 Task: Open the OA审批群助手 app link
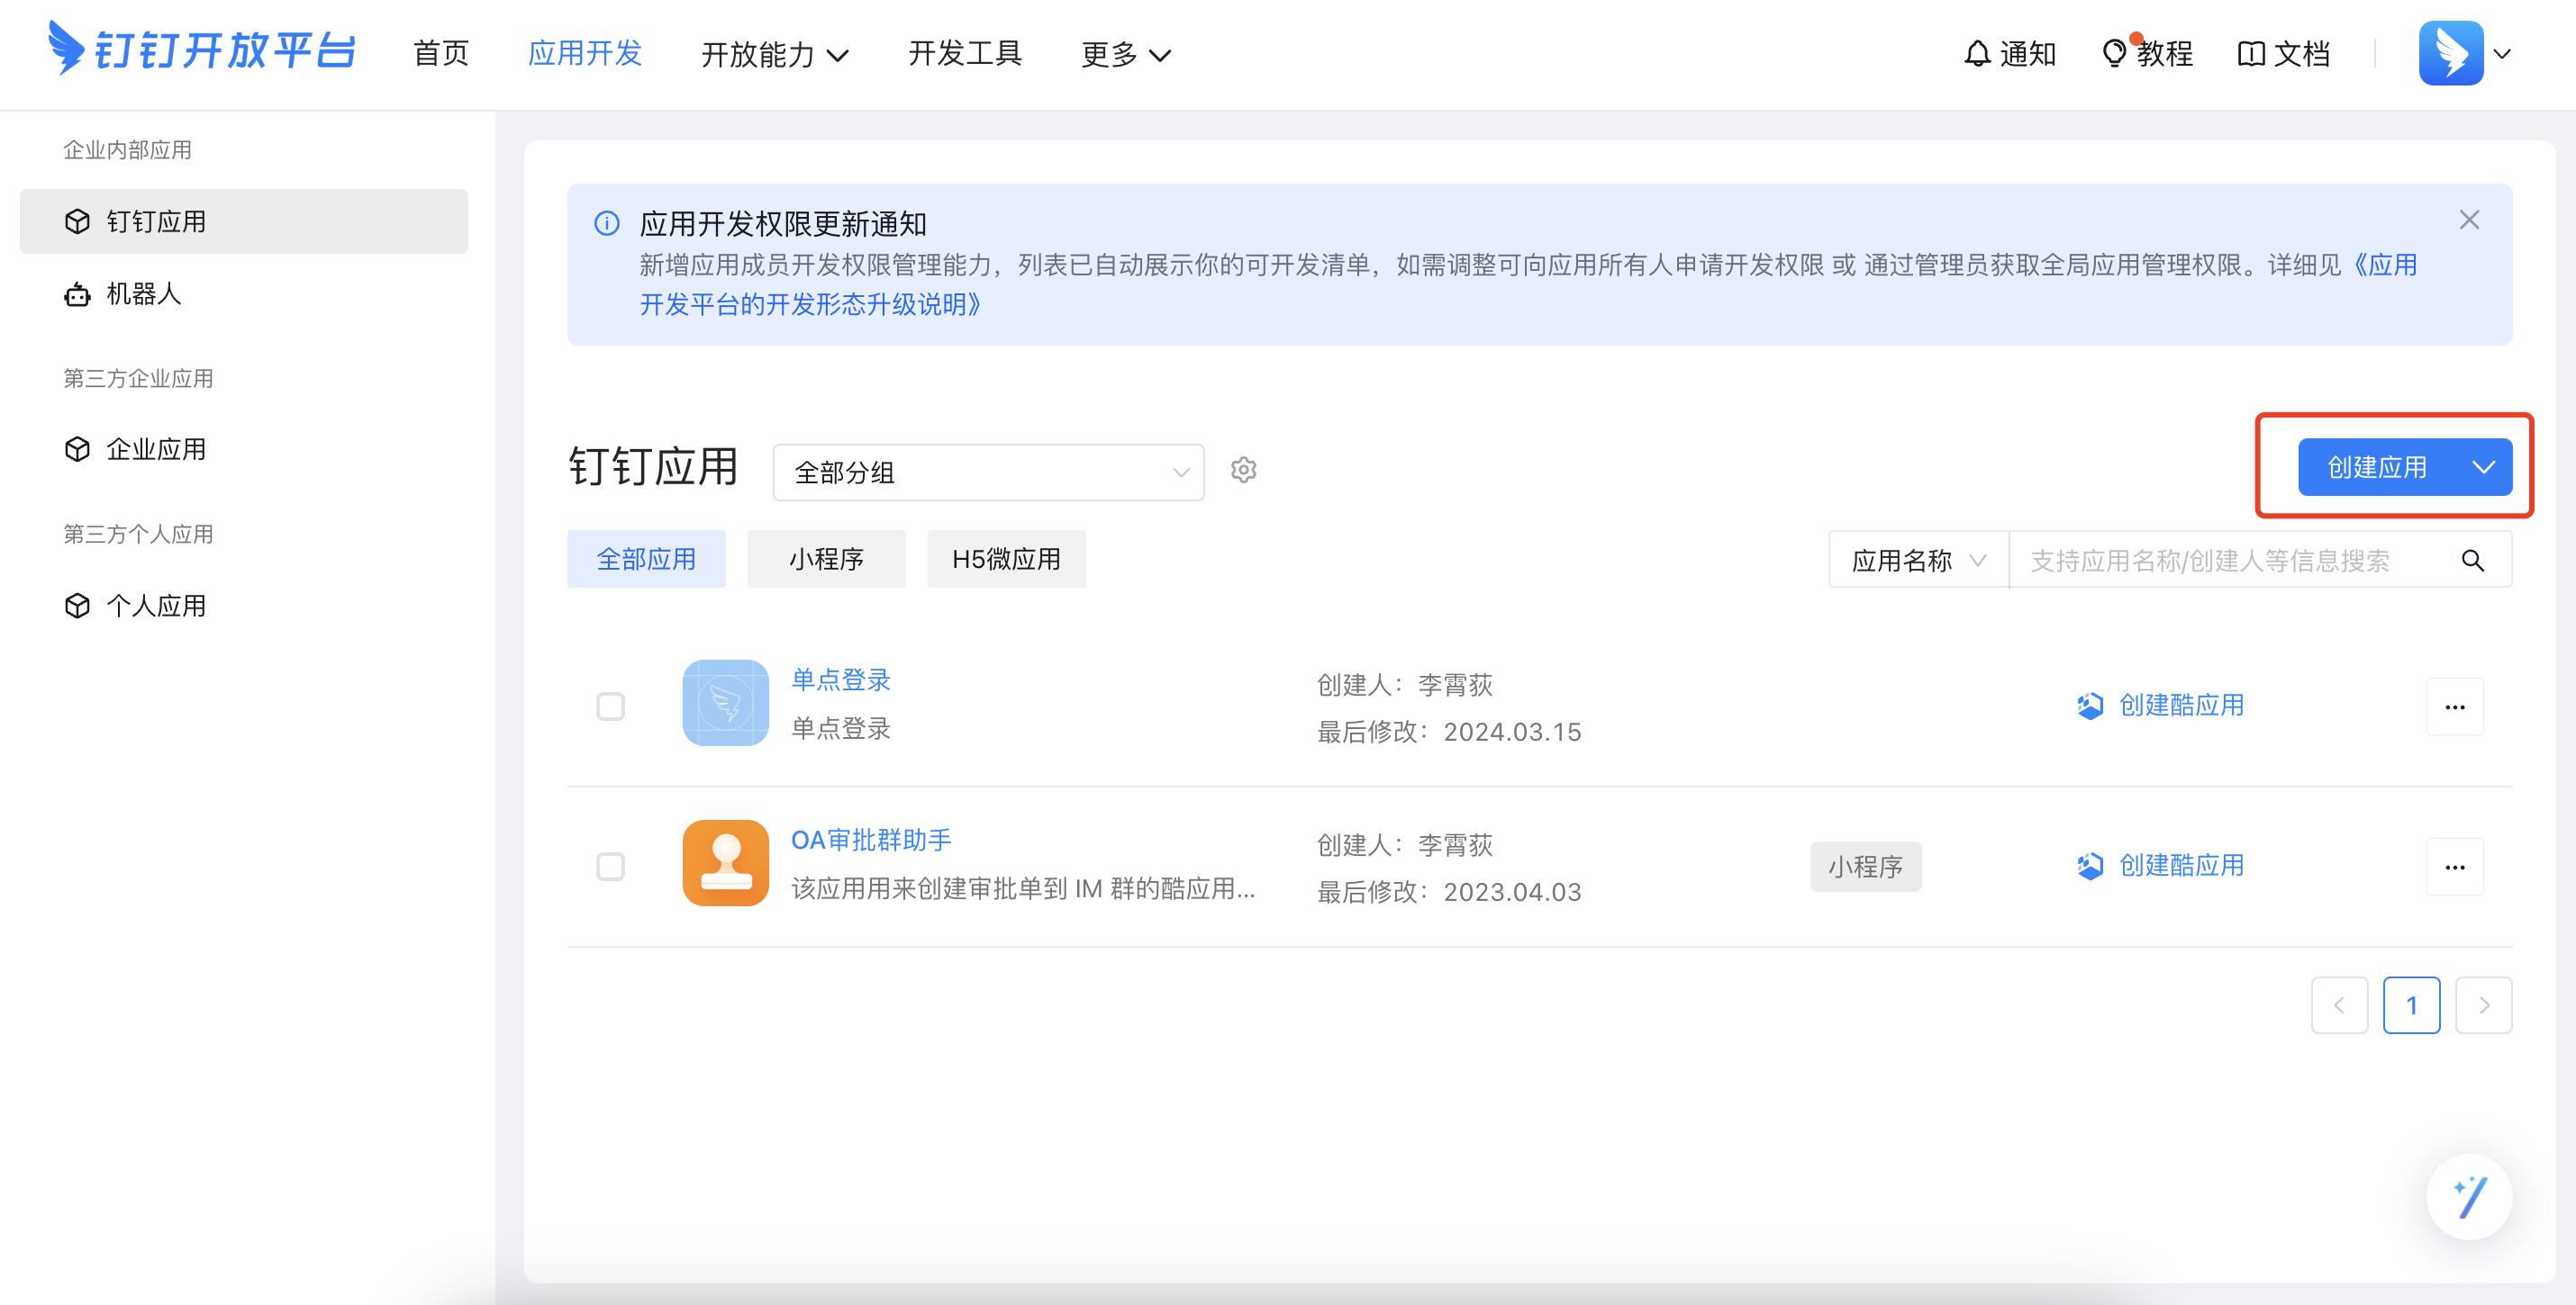pos(871,840)
